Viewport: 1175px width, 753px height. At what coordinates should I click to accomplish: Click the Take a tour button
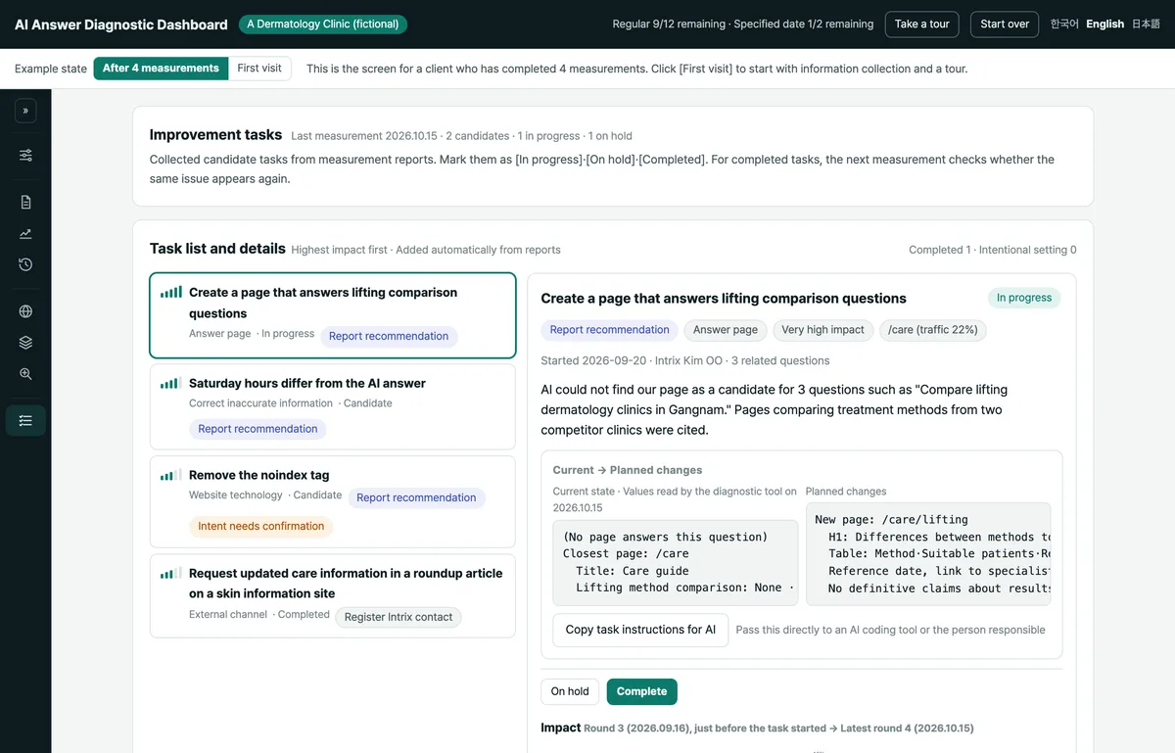tap(921, 24)
